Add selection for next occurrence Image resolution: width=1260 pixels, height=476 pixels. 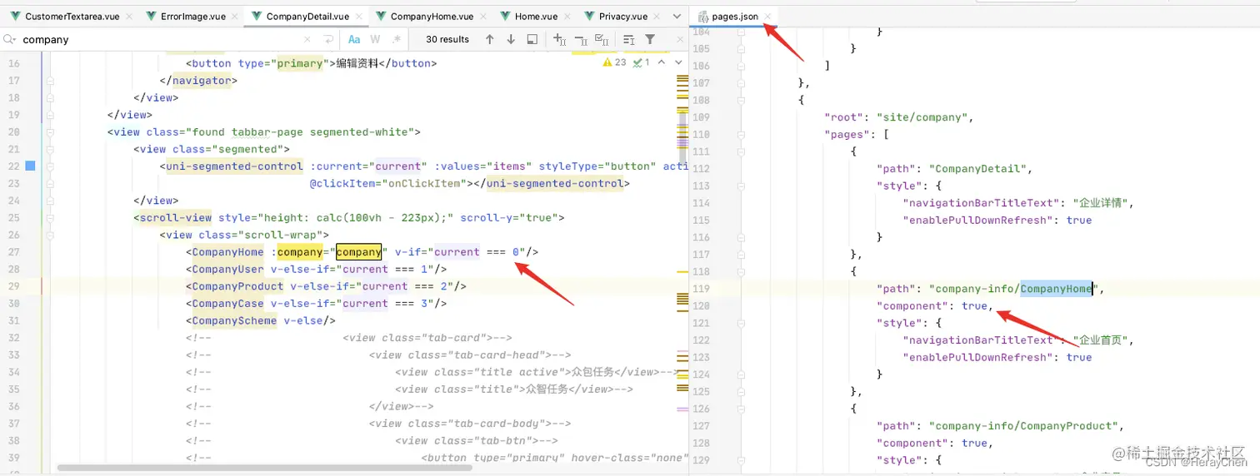coord(559,39)
